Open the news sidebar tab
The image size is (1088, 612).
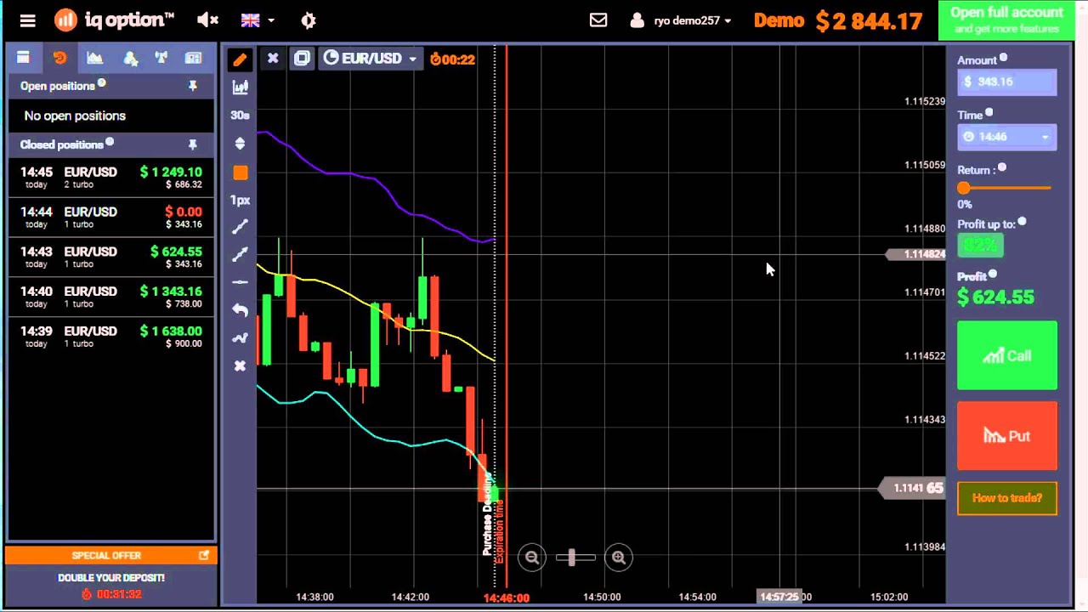coord(194,58)
